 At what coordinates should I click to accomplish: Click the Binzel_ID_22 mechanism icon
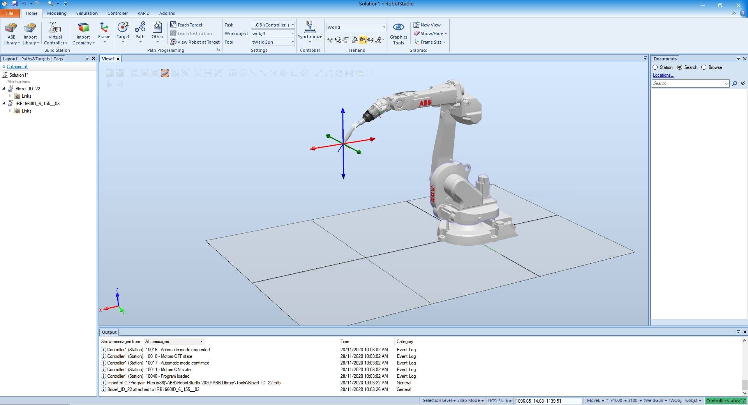click(x=11, y=89)
